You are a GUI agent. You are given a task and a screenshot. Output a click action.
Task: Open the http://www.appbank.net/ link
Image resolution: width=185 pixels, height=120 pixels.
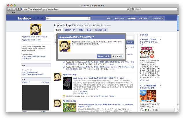coord(32,74)
